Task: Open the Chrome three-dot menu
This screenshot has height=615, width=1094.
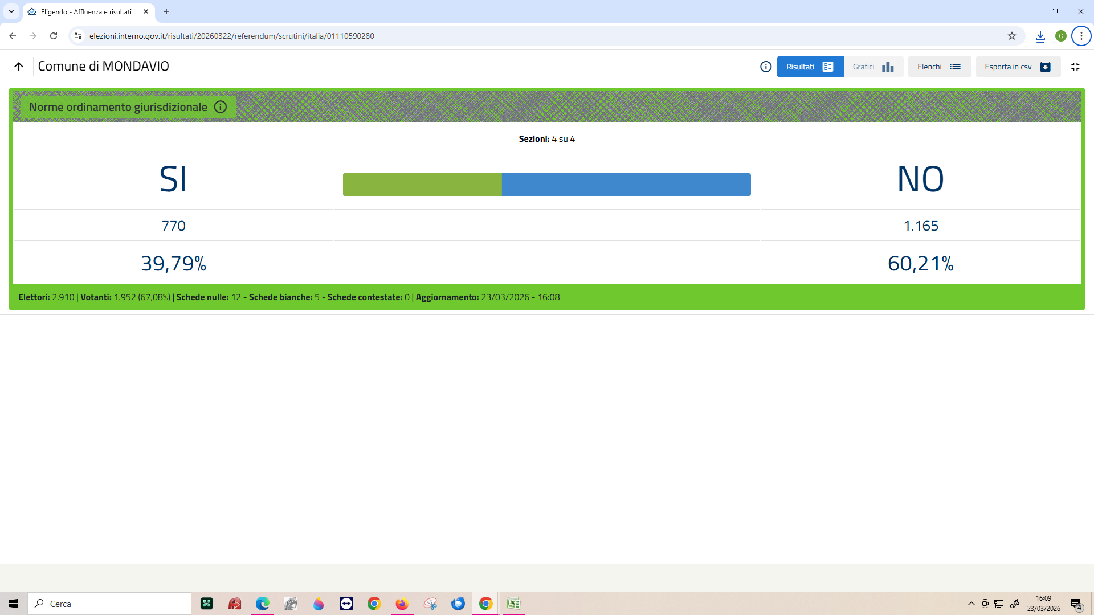Action: 1081,36
